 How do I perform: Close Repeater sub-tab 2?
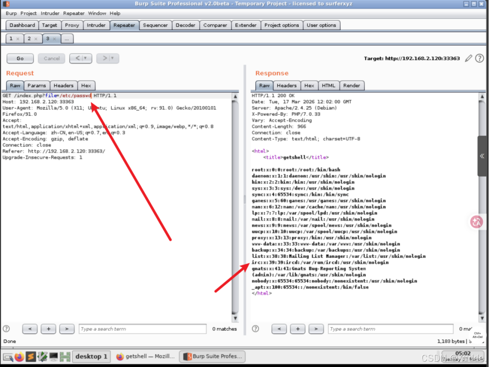(x=36, y=39)
